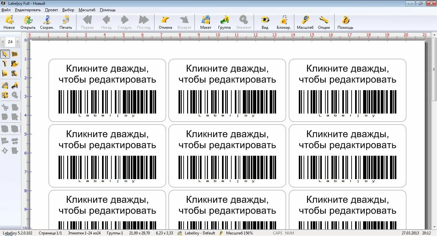Open the Масштаб menu
Viewport: 437px width, 236px height.
(x=87, y=10)
